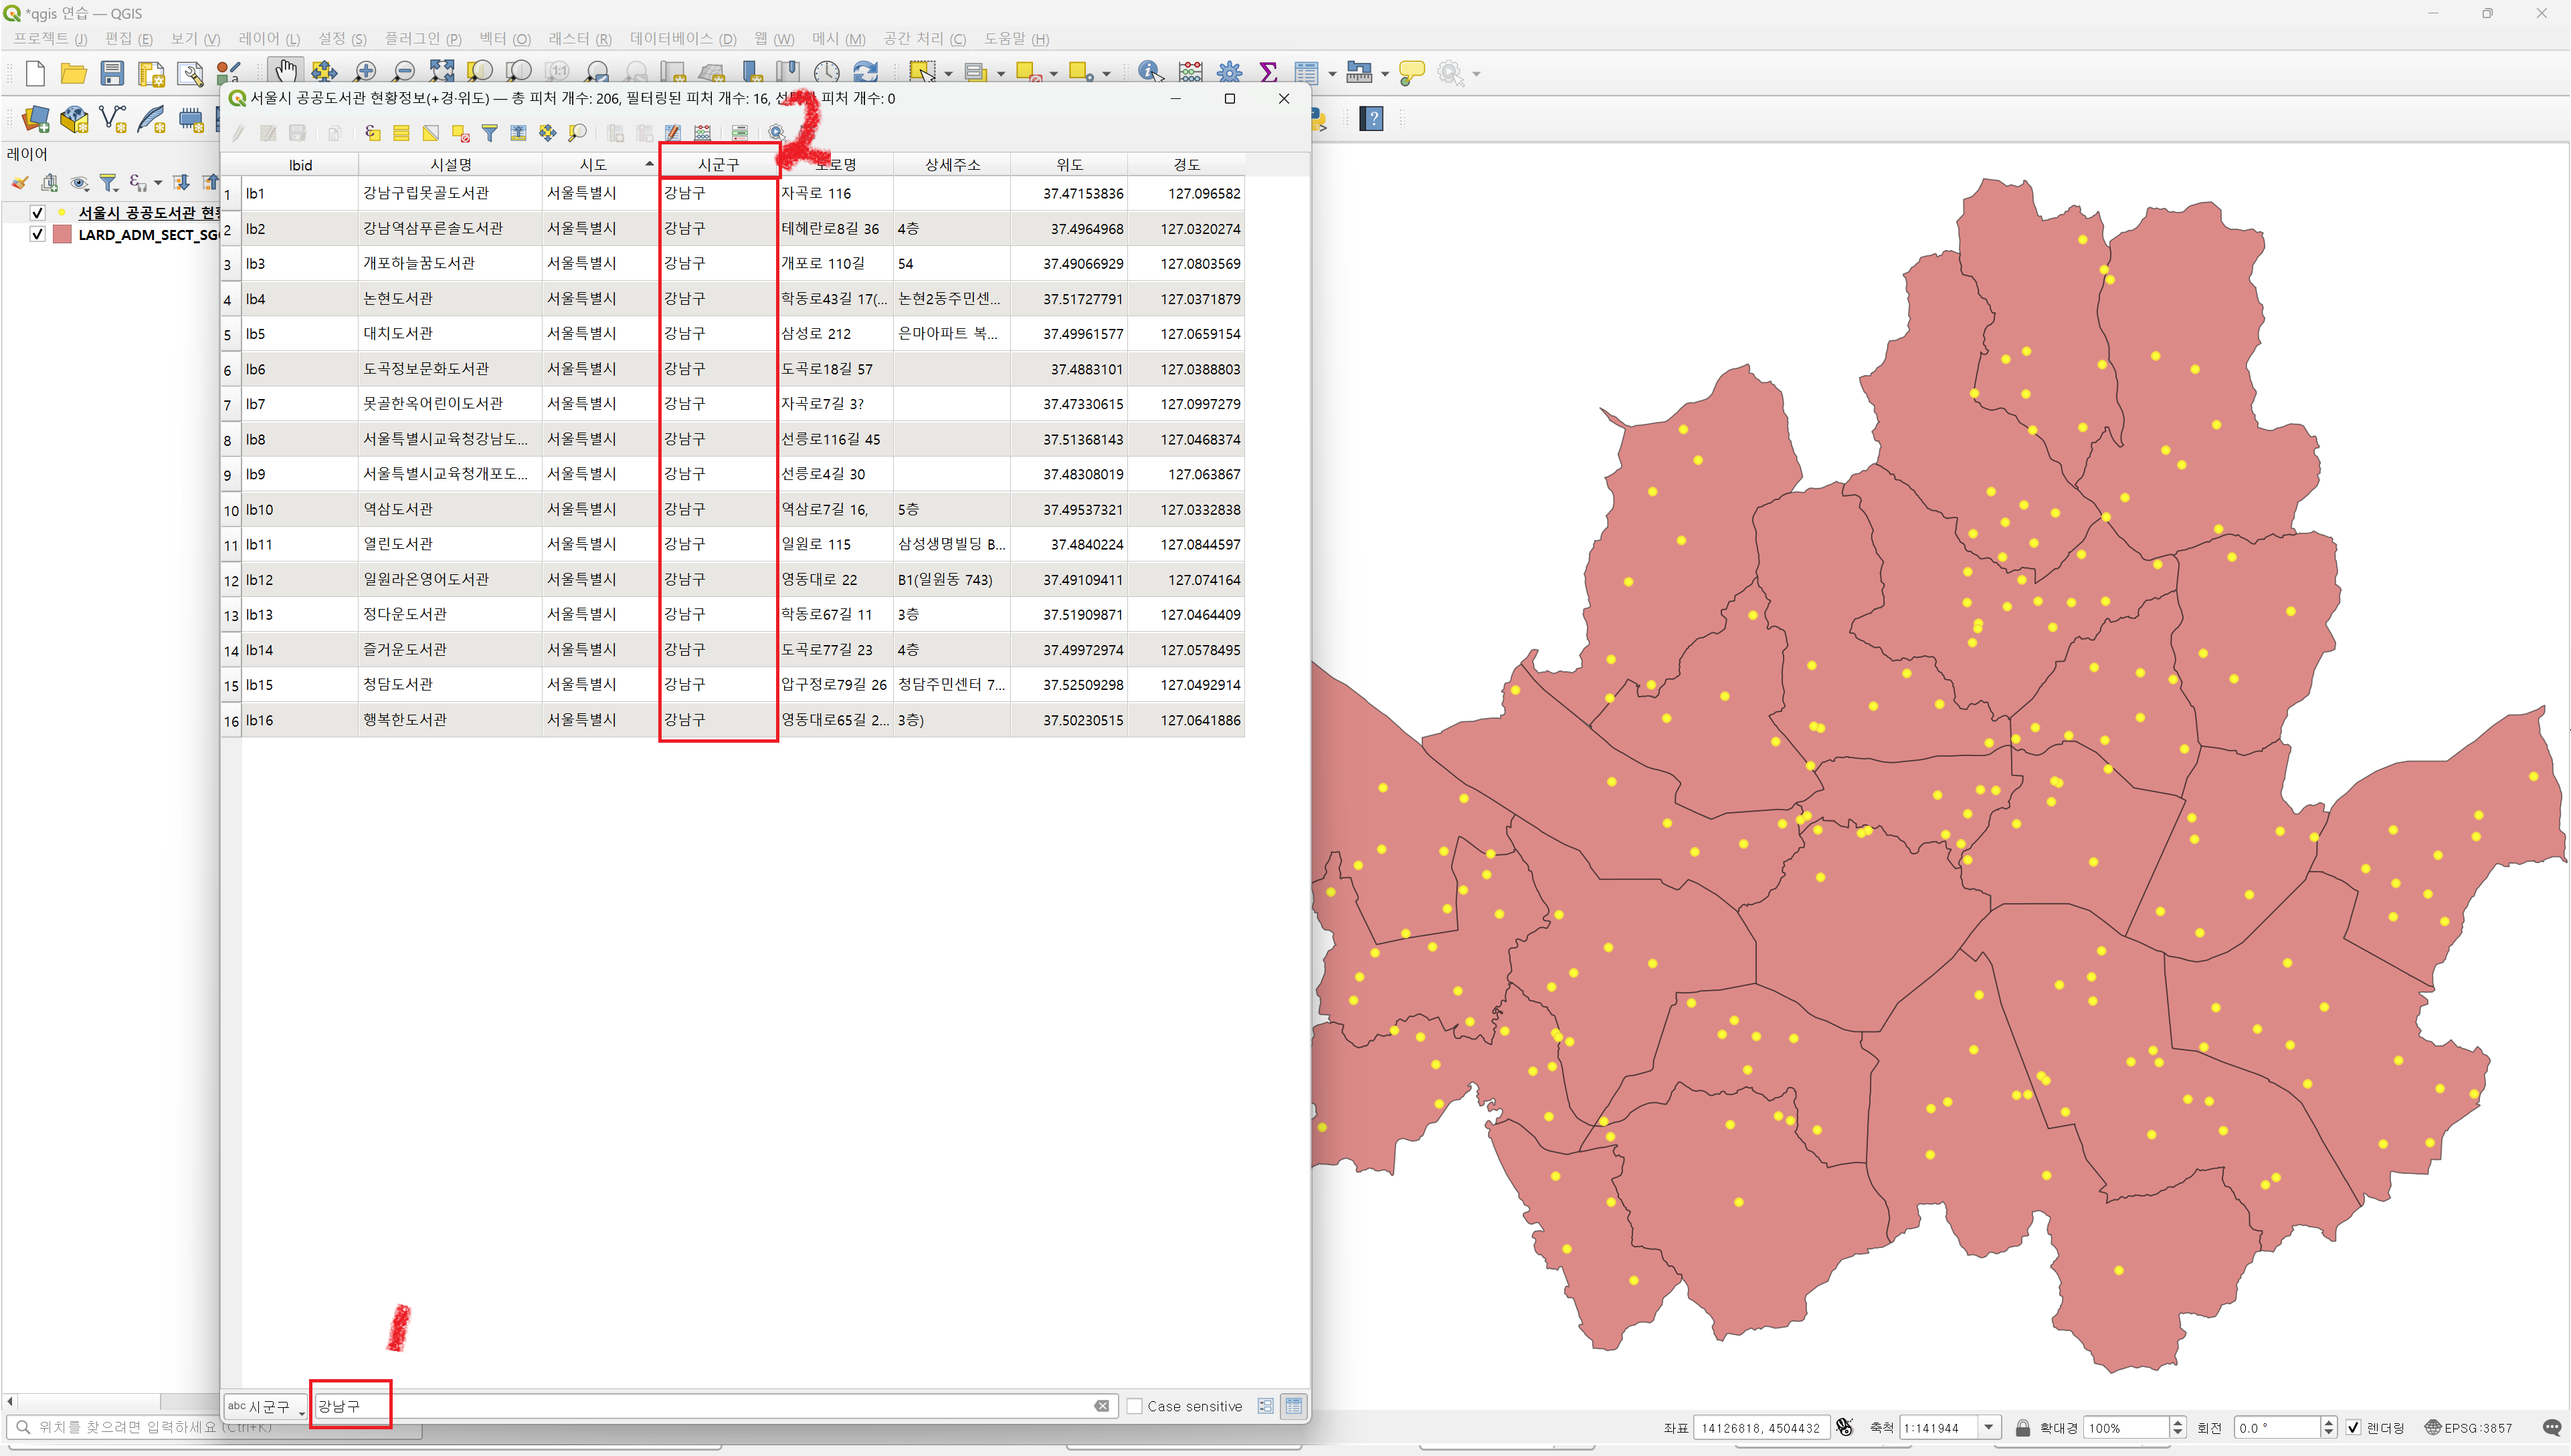This screenshot has width=2571, height=1456.
Task: Sort by the 시설명 column header
Action: [x=450, y=165]
